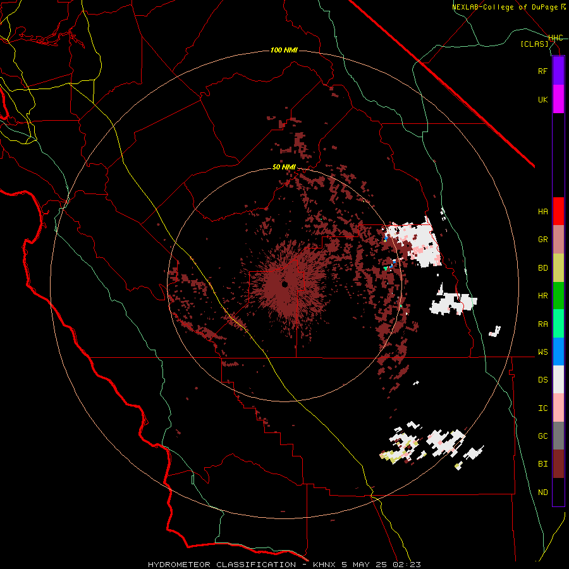
Task: Click the "RF" legend label
Action: (x=542, y=71)
